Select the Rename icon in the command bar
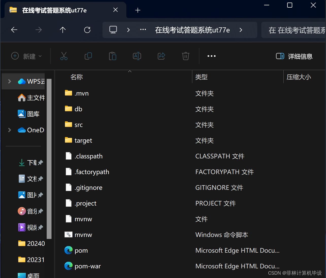326x278 pixels. click(137, 56)
